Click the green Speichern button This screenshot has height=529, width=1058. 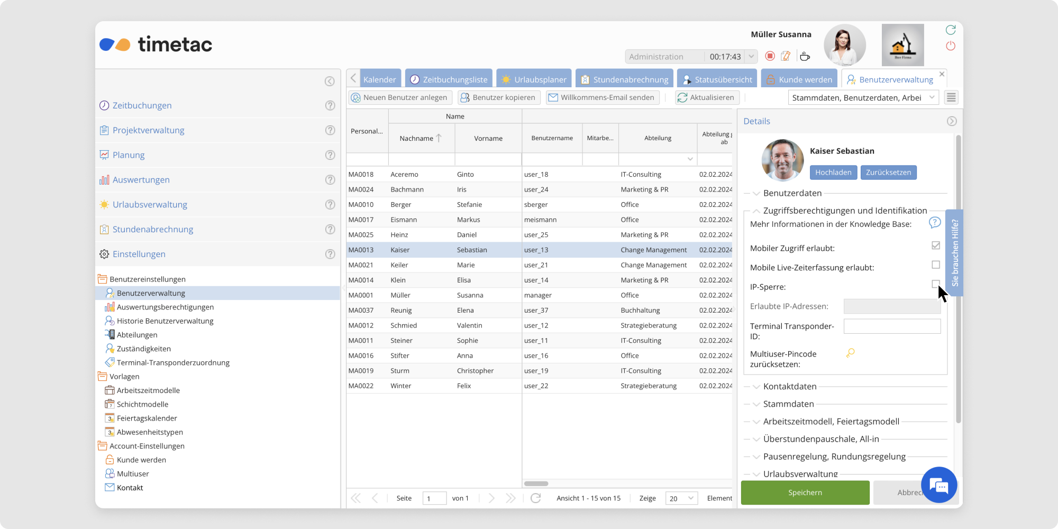805,492
